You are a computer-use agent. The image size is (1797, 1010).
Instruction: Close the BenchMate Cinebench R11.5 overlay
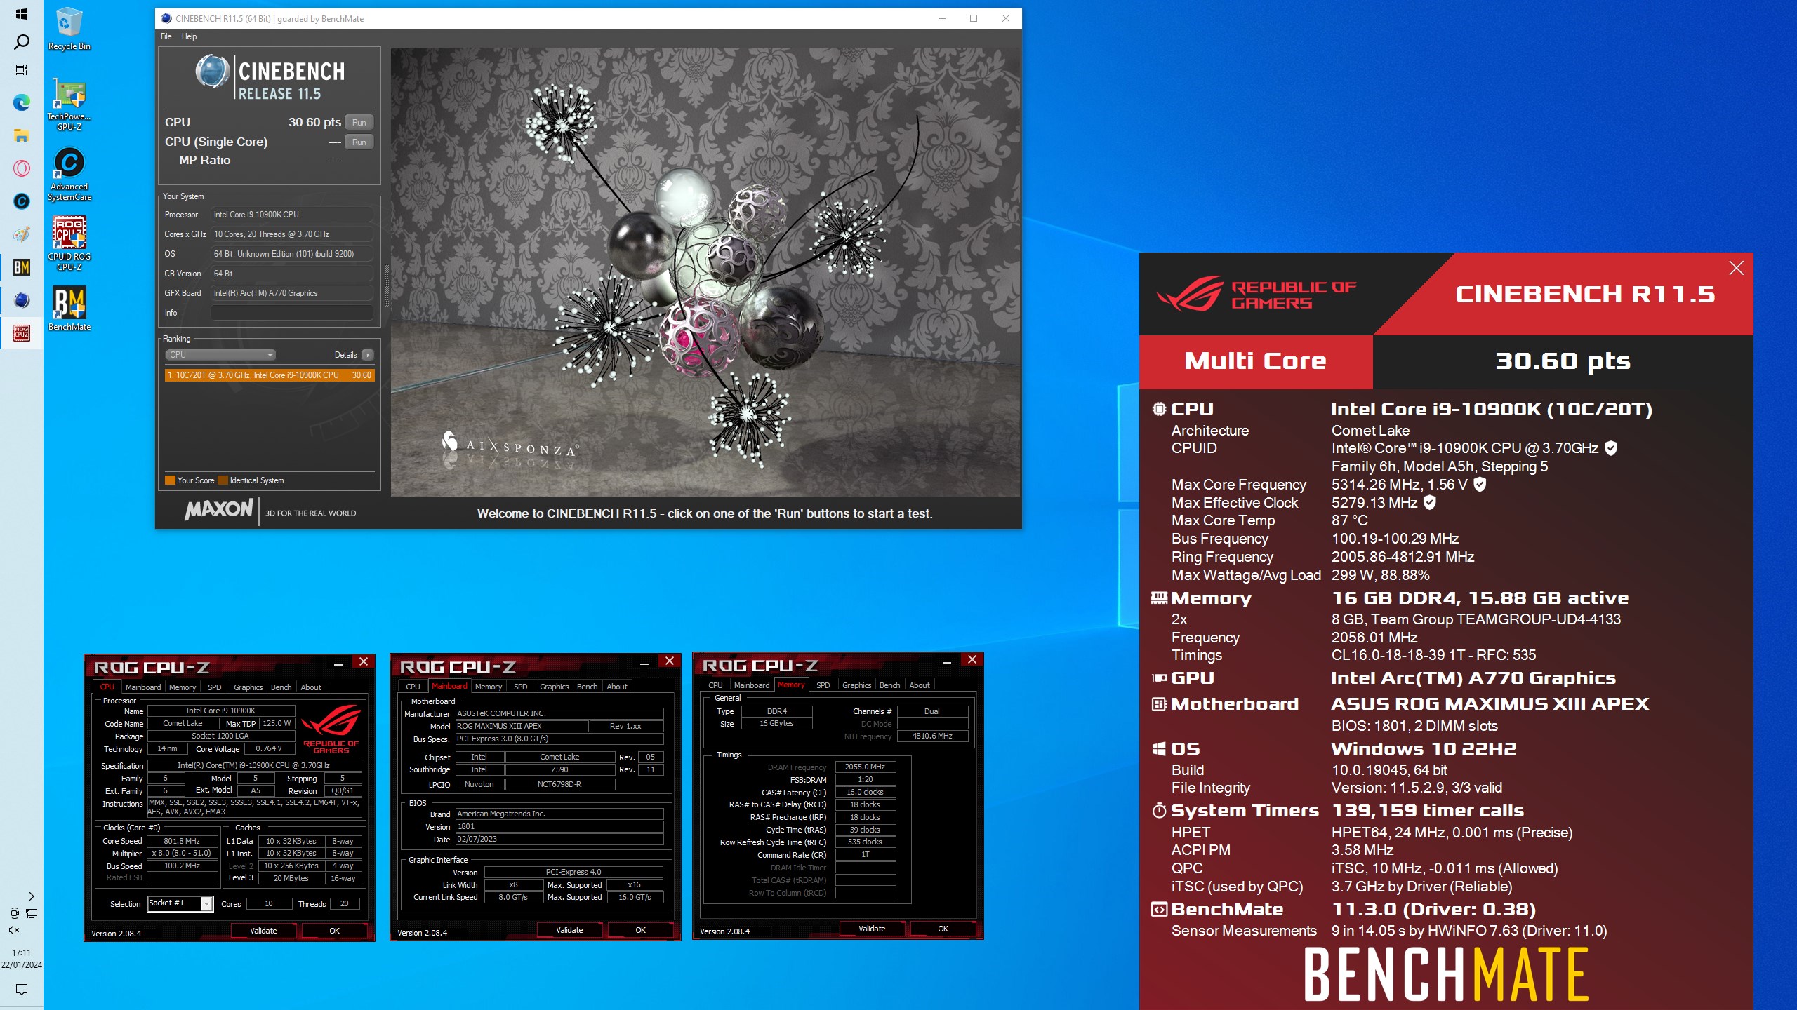tap(1736, 268)
